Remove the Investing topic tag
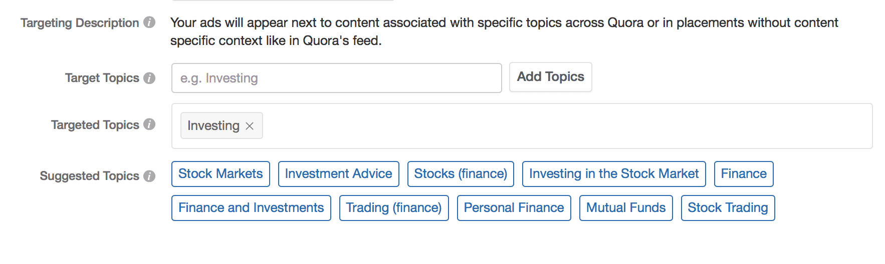The height and width of the screenshot is (264, 885). pyautogui.click(x=250, y=126)
